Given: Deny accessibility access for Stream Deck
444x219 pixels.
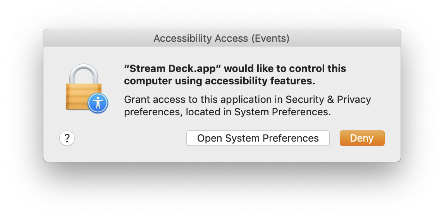Looking at the screenshot, I should pos(362,138).
